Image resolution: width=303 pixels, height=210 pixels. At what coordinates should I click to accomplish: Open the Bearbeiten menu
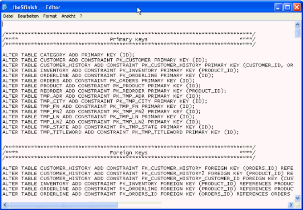coord(28,16)
